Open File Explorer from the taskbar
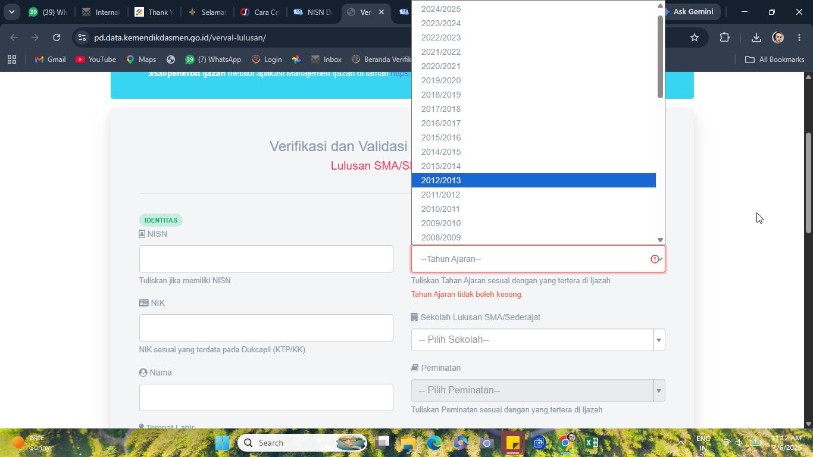The image size is (813, 457). [x=408, y=443]
